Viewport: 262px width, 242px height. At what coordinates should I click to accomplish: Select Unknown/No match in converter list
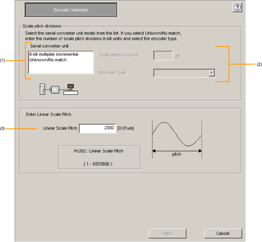click(x=48, y=60)
